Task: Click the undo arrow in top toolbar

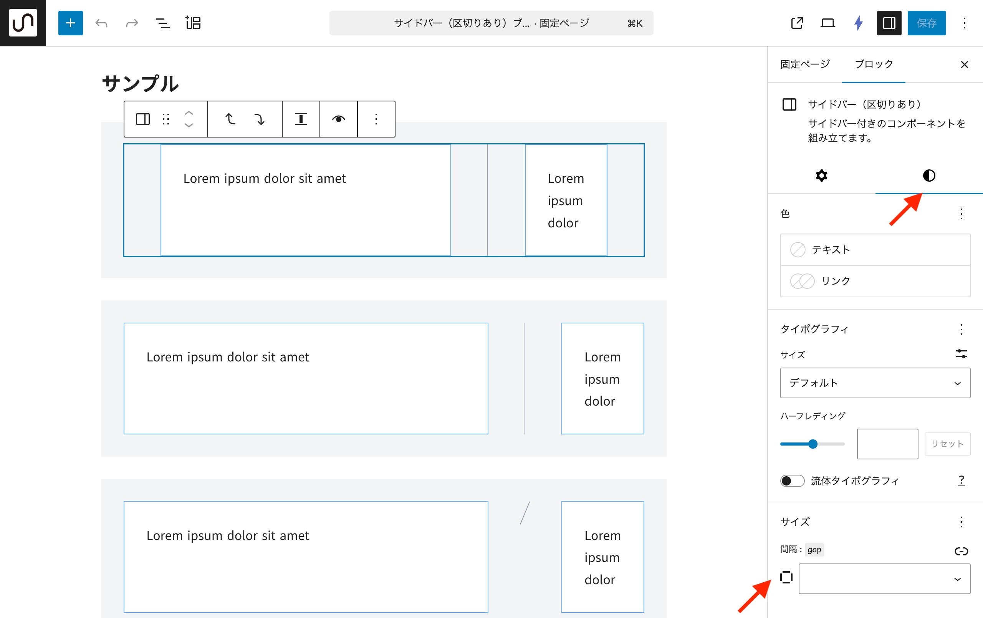Action: click(101, 23)
